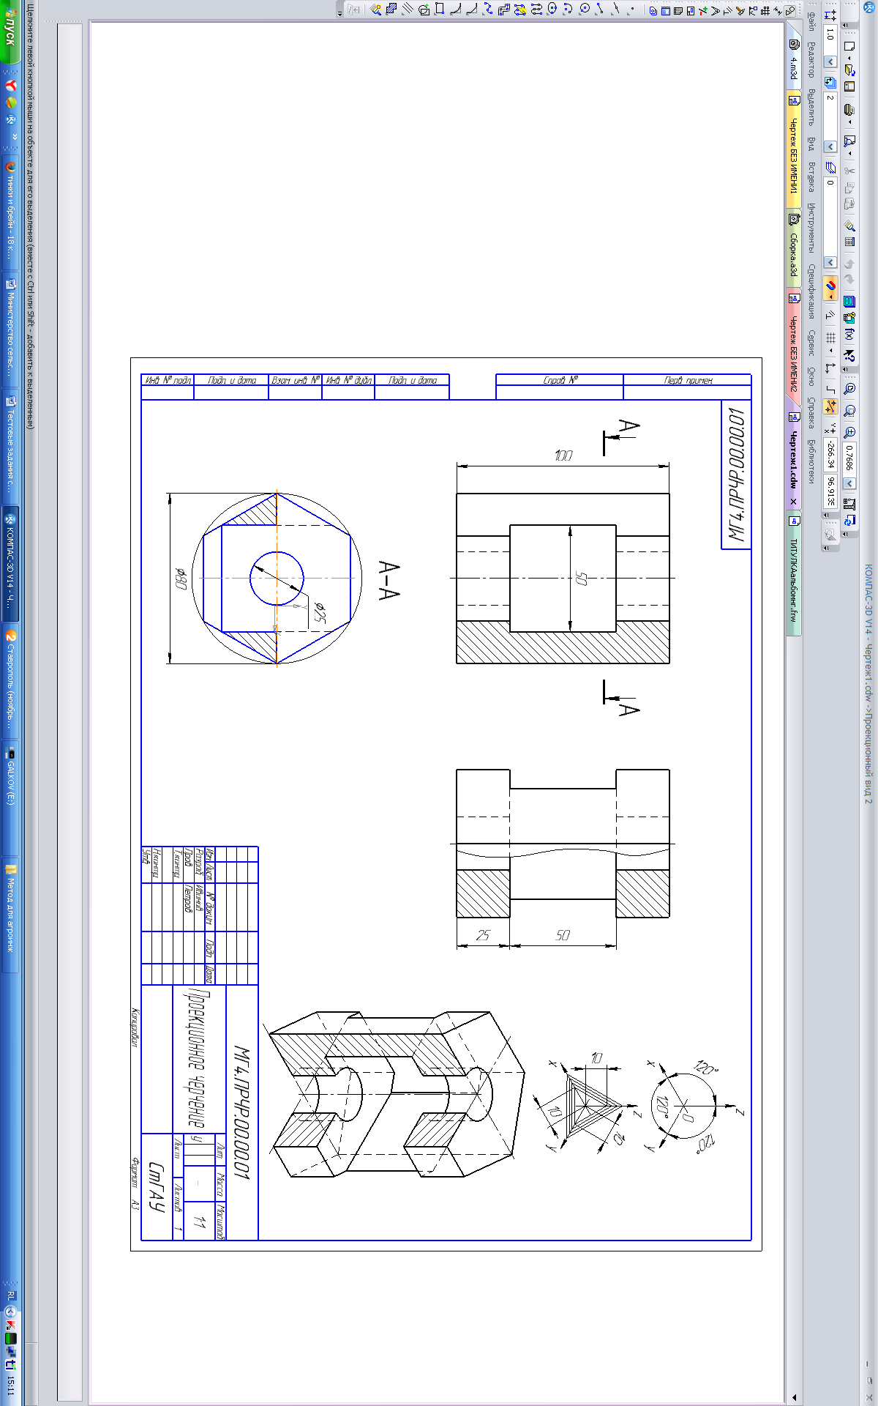Viewport: 878px width, 1406px height.
Task: Open the current layer 0 dropdown
Action: [830, 262]
